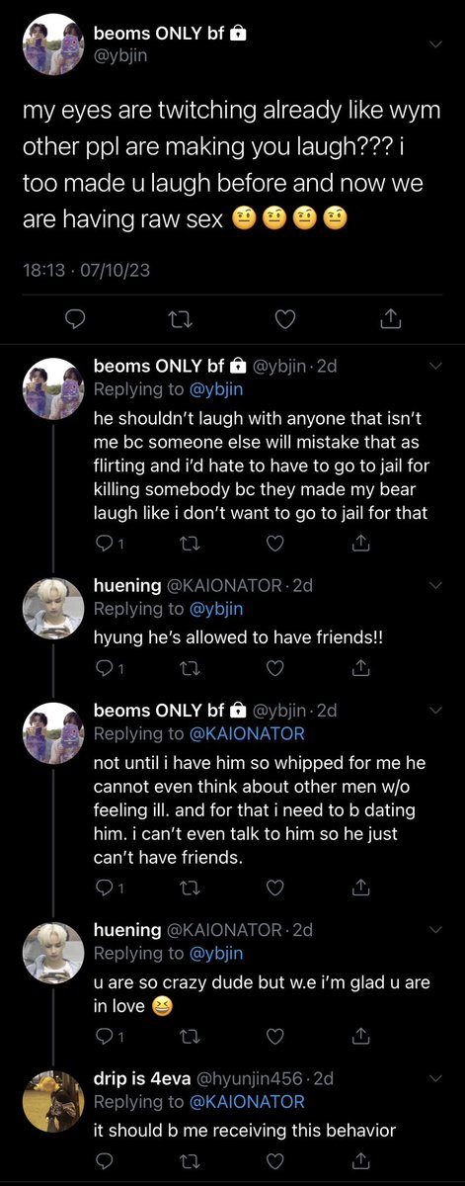The width and height of the screenshot is (465, 1186).
Task: Open @ybjin link in huening's first reply
Action: coord(215,608)
